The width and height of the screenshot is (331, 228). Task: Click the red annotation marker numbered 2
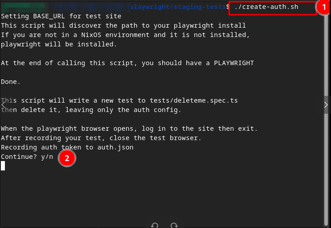(67, 158)
